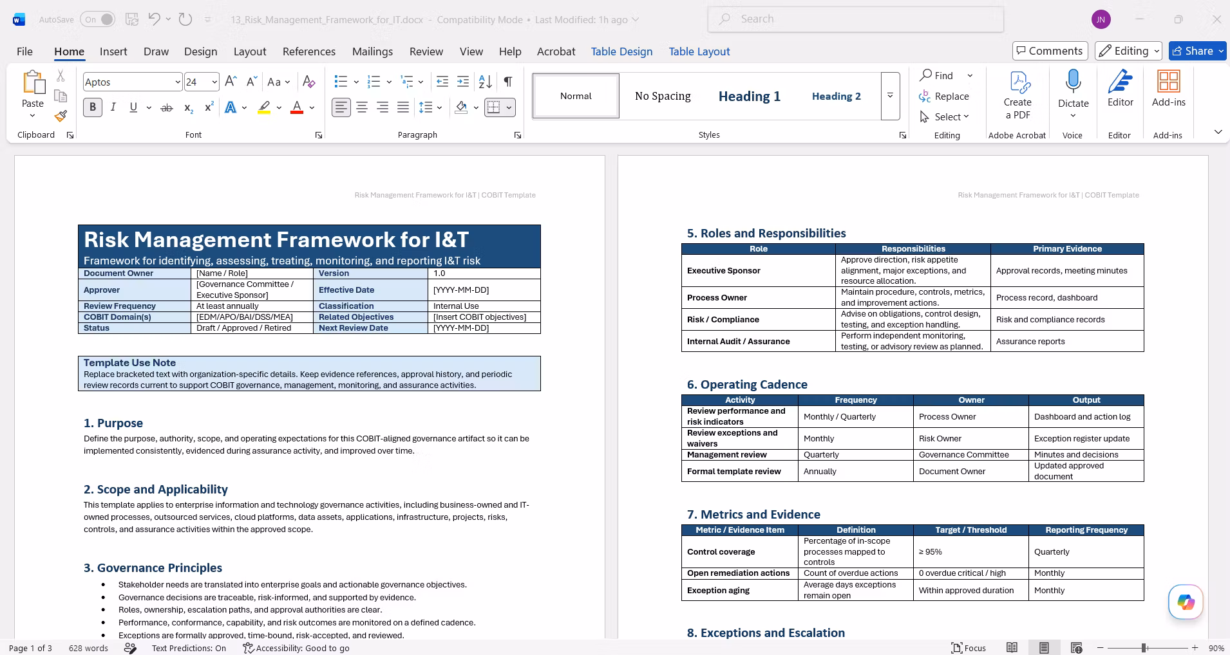Apply superscript formatting

(x=209, y=107)
